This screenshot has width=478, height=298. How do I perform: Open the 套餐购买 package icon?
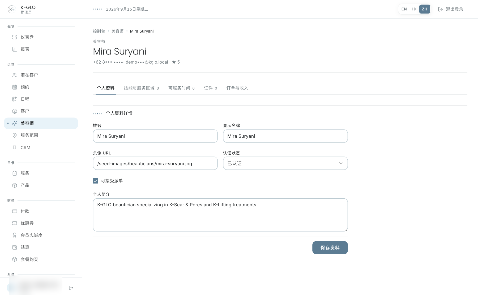15,259
